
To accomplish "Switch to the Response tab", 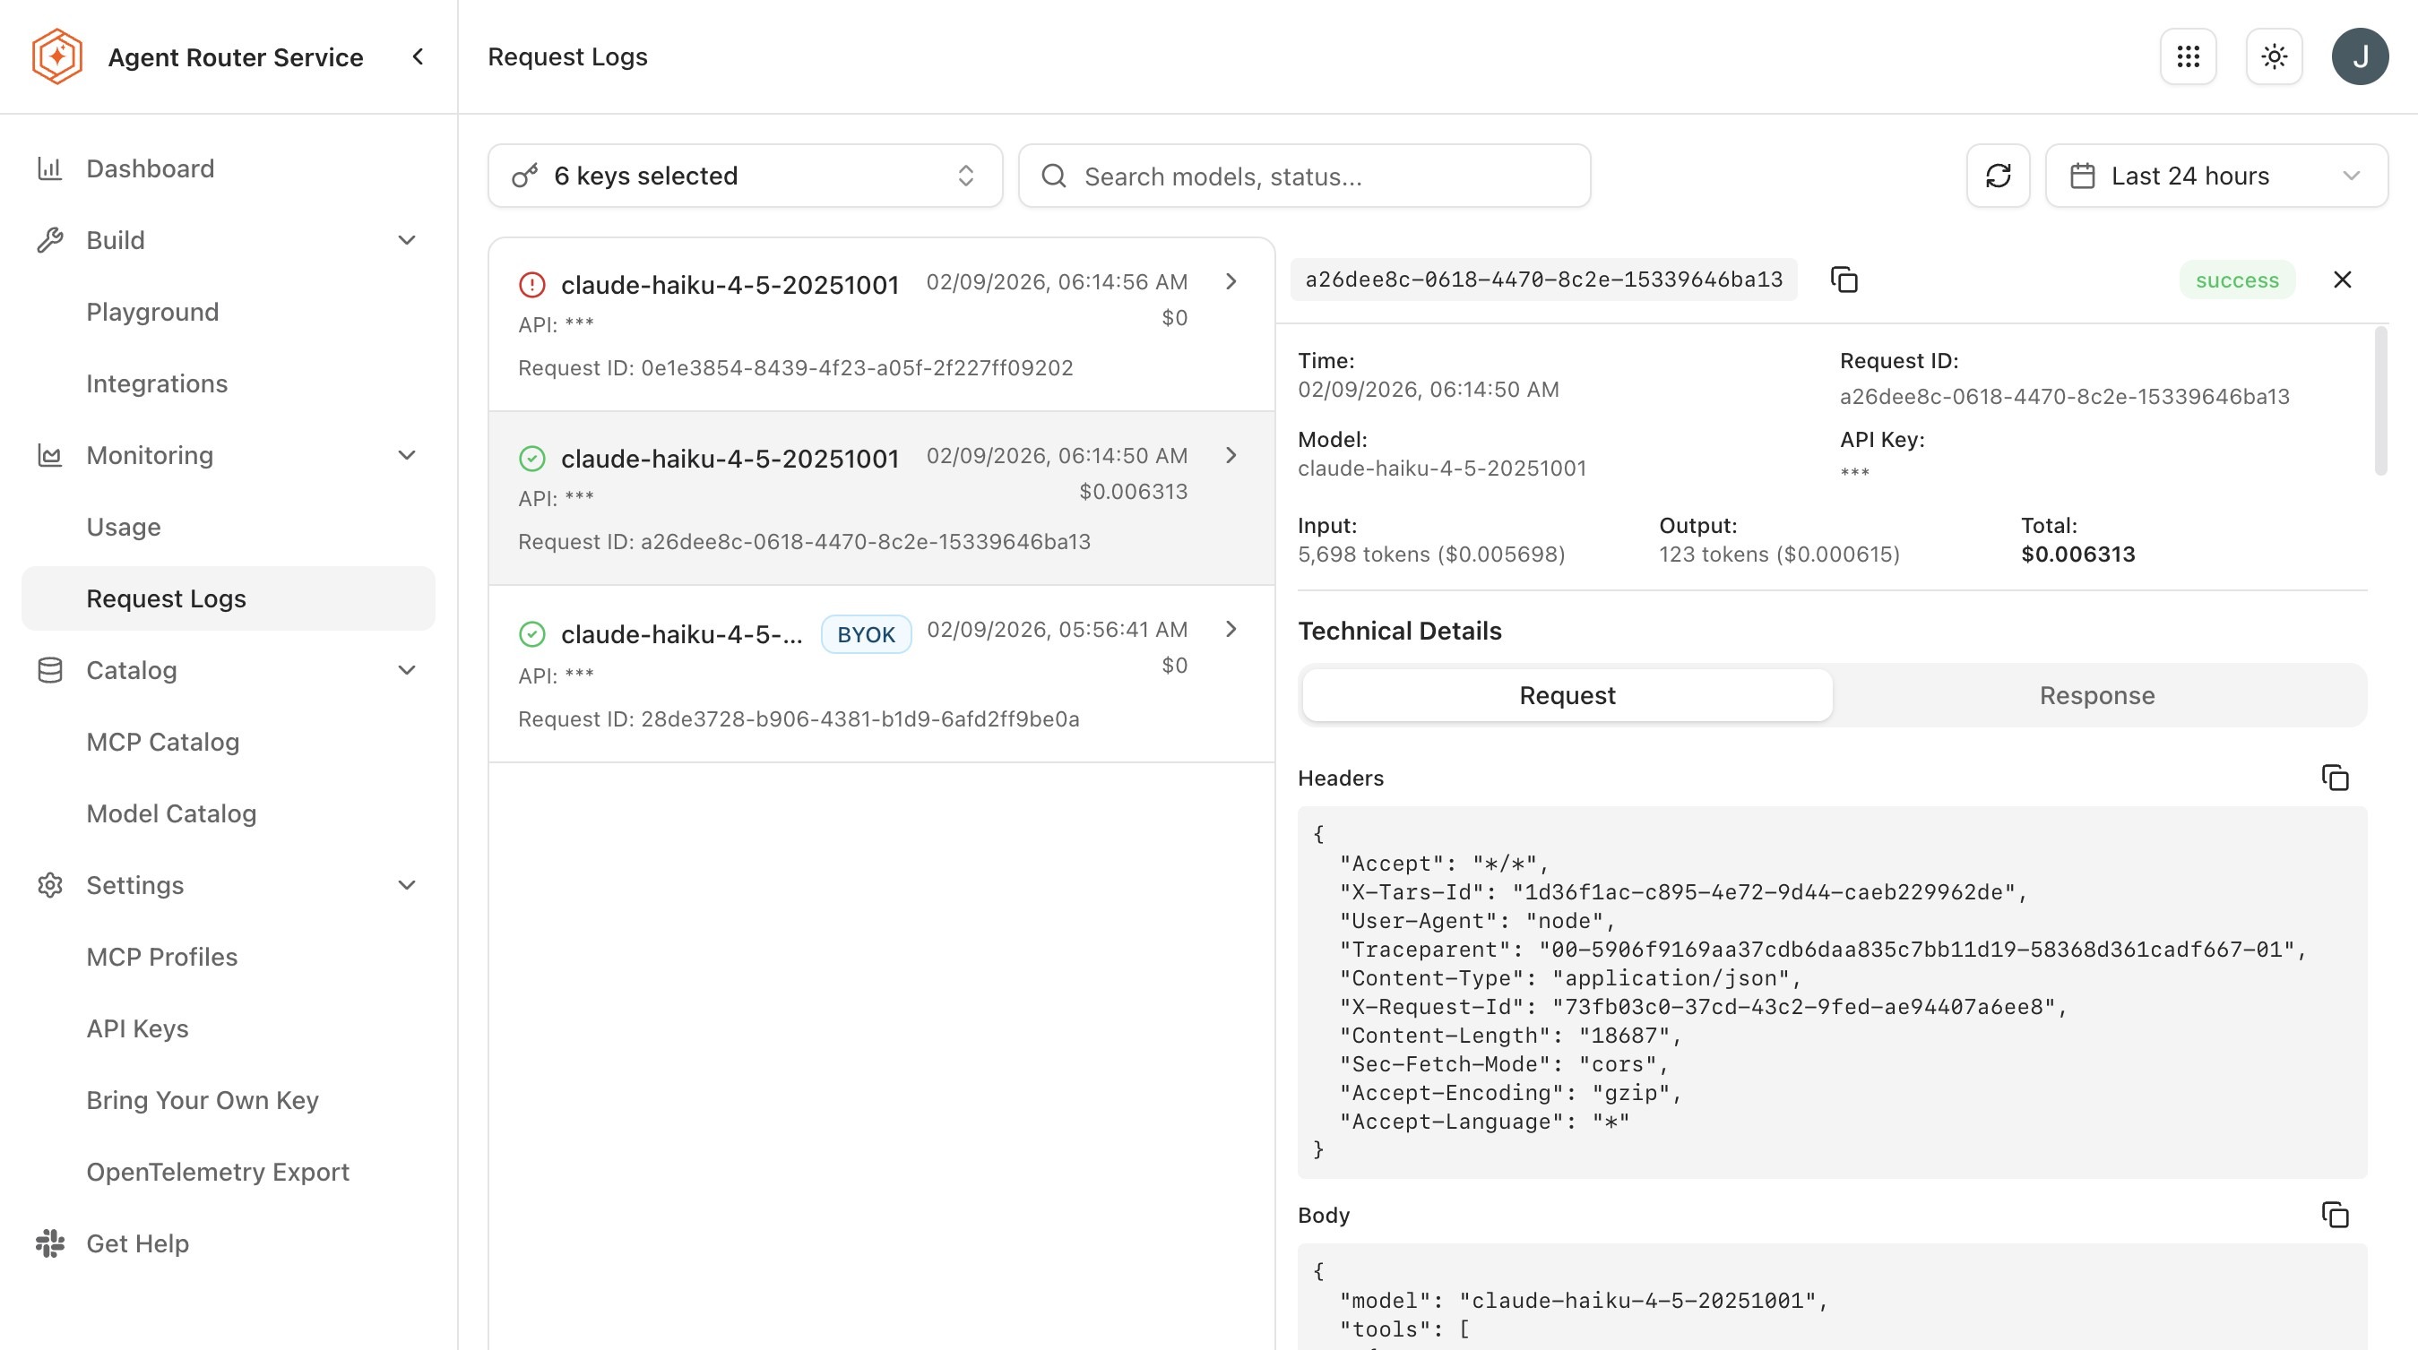I will pos(2097,695).
